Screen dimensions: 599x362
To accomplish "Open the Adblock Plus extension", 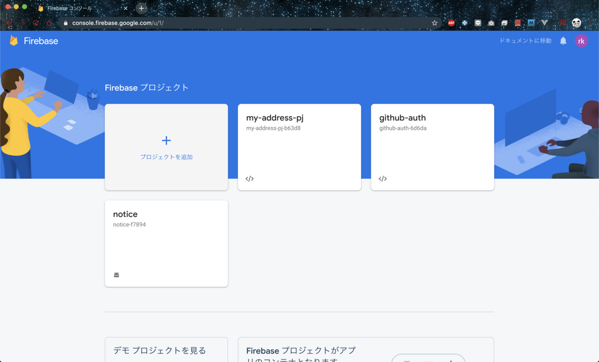I will point(451,23).
